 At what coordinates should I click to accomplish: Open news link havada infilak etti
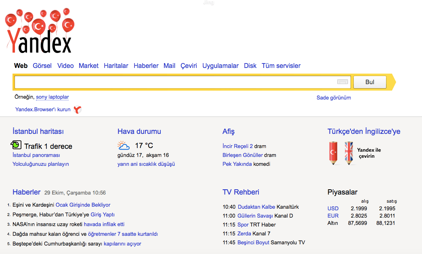(104, 224)
